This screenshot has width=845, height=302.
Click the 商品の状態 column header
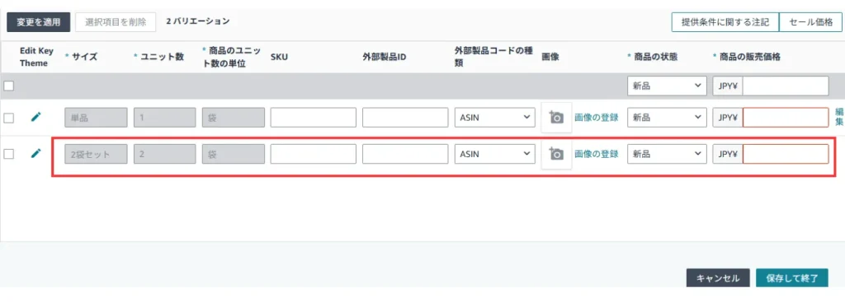click(656, 57)
